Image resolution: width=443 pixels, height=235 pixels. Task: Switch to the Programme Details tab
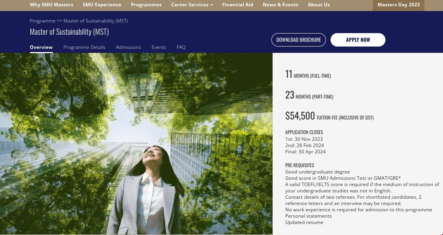pos(84,47)
